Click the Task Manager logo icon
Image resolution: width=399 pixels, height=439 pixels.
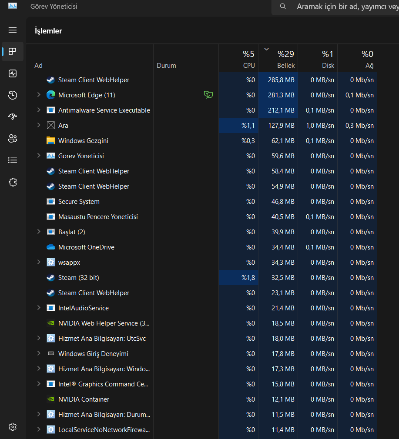click(x=12, y=6)
